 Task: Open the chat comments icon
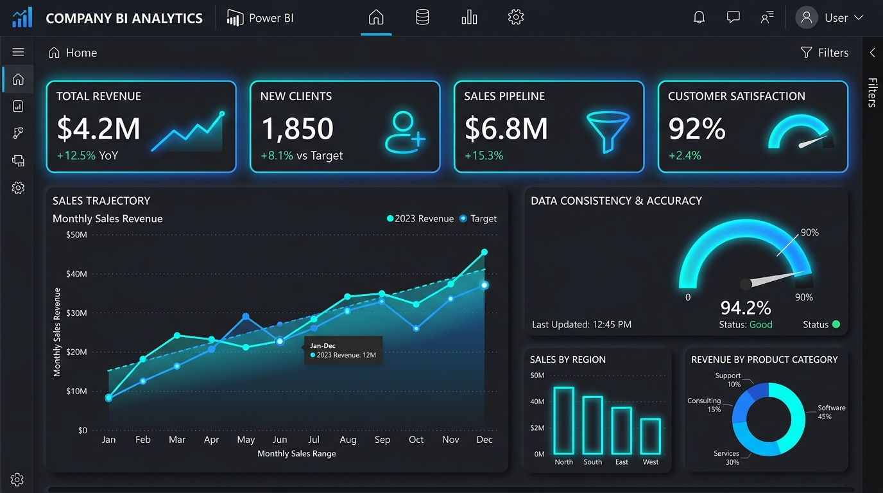pyautogui.click(x=733, y=17)
